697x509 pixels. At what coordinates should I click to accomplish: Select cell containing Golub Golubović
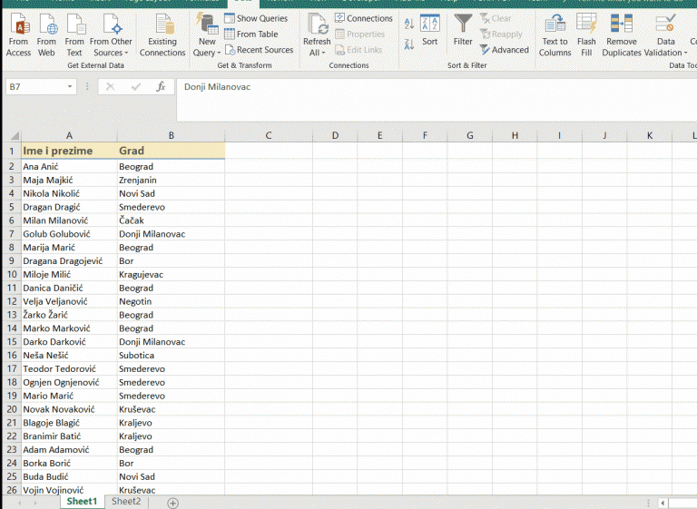click(69, 234)
